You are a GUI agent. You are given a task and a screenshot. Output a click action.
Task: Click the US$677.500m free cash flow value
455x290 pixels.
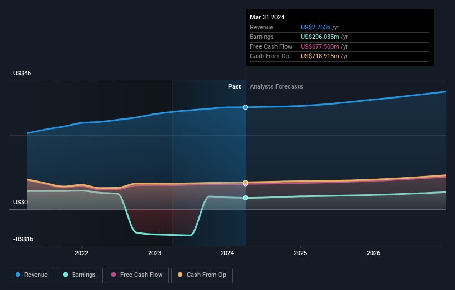click(320, 46)
